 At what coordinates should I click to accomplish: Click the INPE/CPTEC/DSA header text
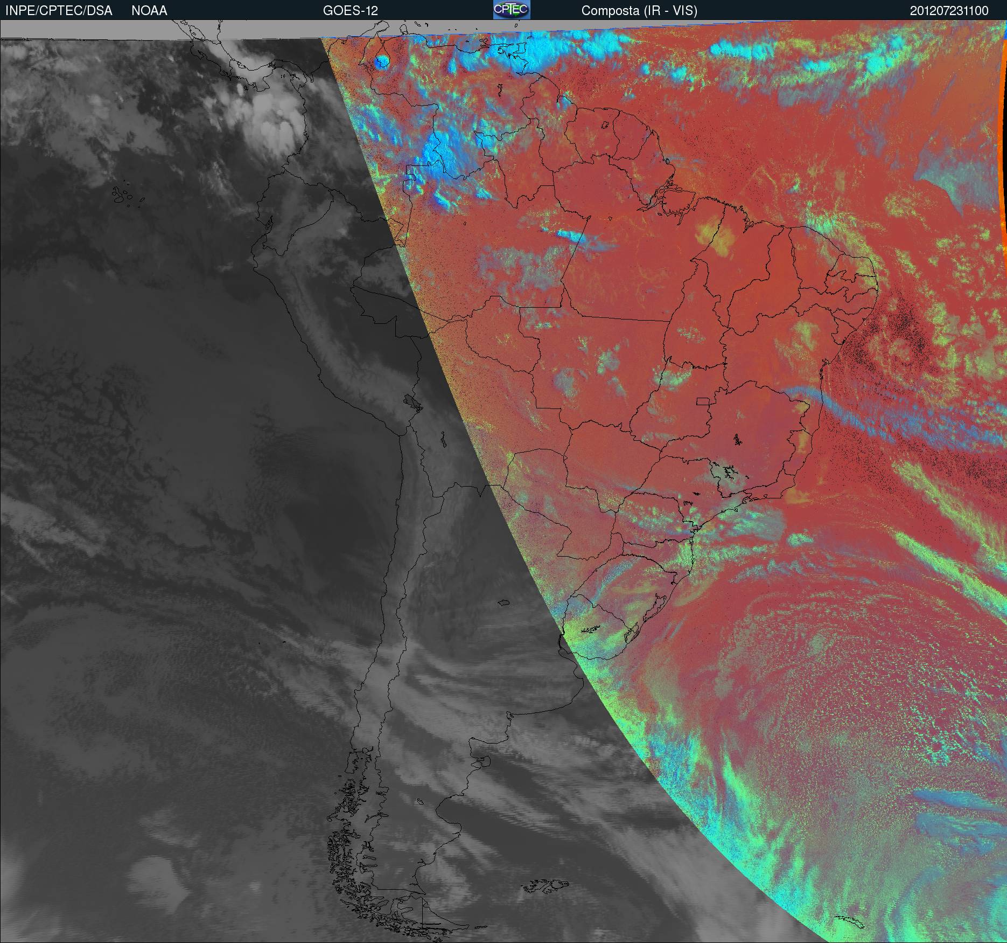[59, 11]
